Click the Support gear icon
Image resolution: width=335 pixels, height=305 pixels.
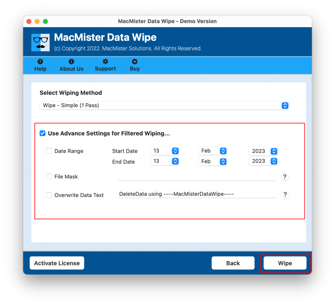pyautogui.click(x=105, y=61)
